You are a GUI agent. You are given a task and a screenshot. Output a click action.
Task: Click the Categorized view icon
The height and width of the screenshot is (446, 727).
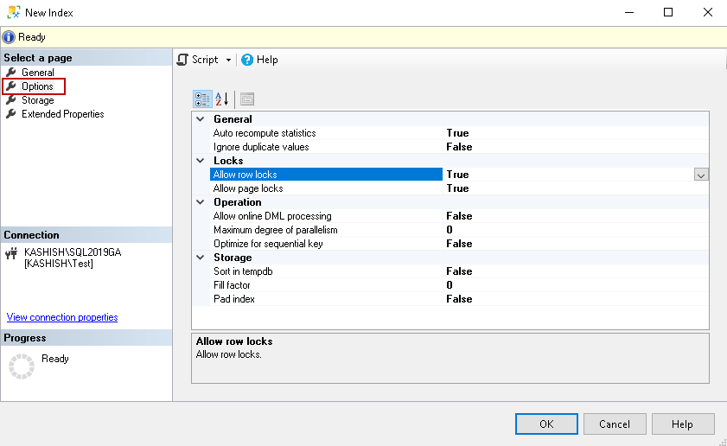click(x=201, y=99)
